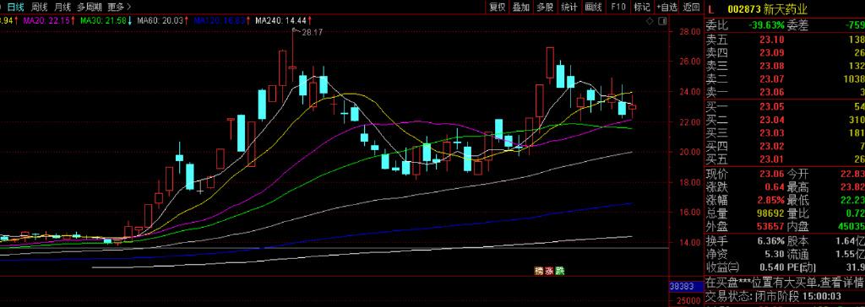Image resolution: width=865 pixels, height=307 pixels.
Task: Switch to the 月线 monthly chart tab
Action: click(x=63, y=7)
